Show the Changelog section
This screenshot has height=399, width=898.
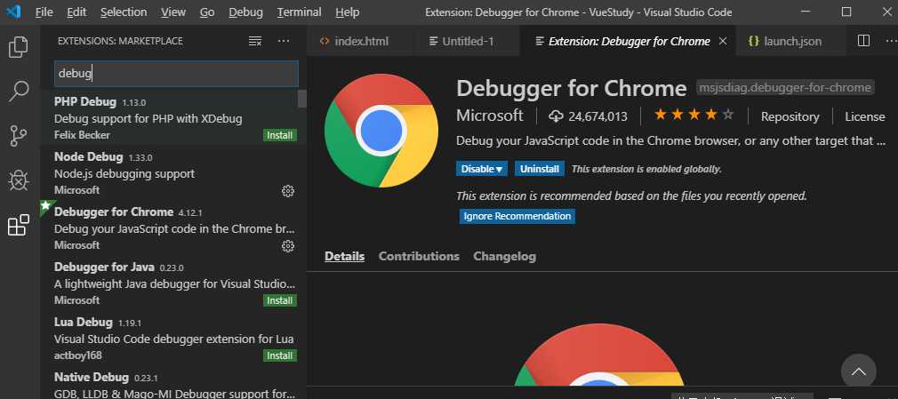pyautogui.click(x=504, y=256)
